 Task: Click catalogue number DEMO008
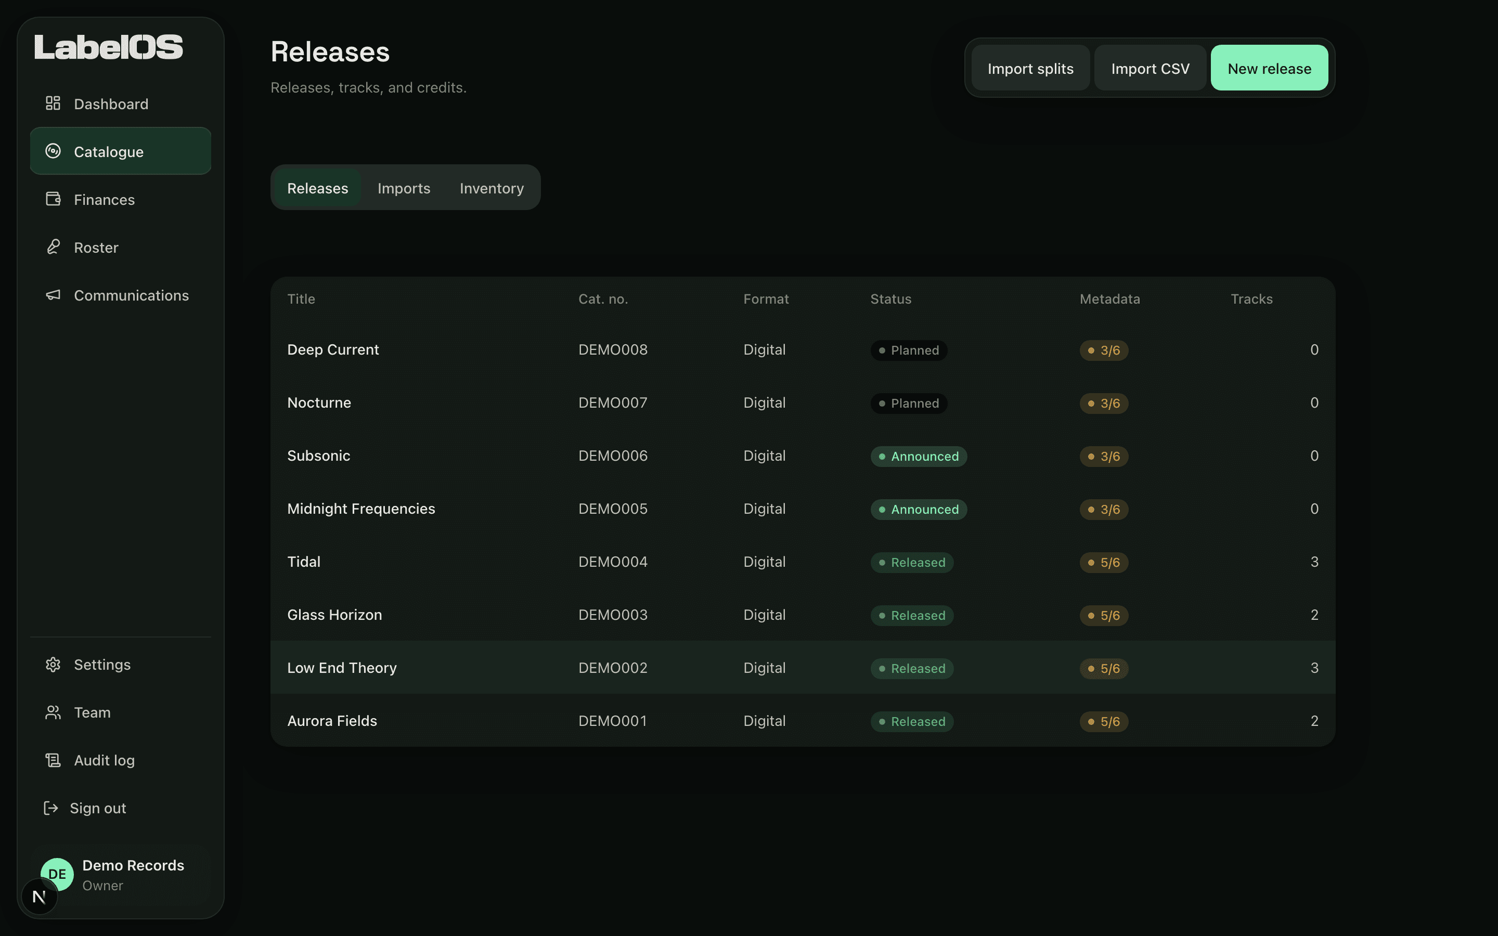[613, 350]
